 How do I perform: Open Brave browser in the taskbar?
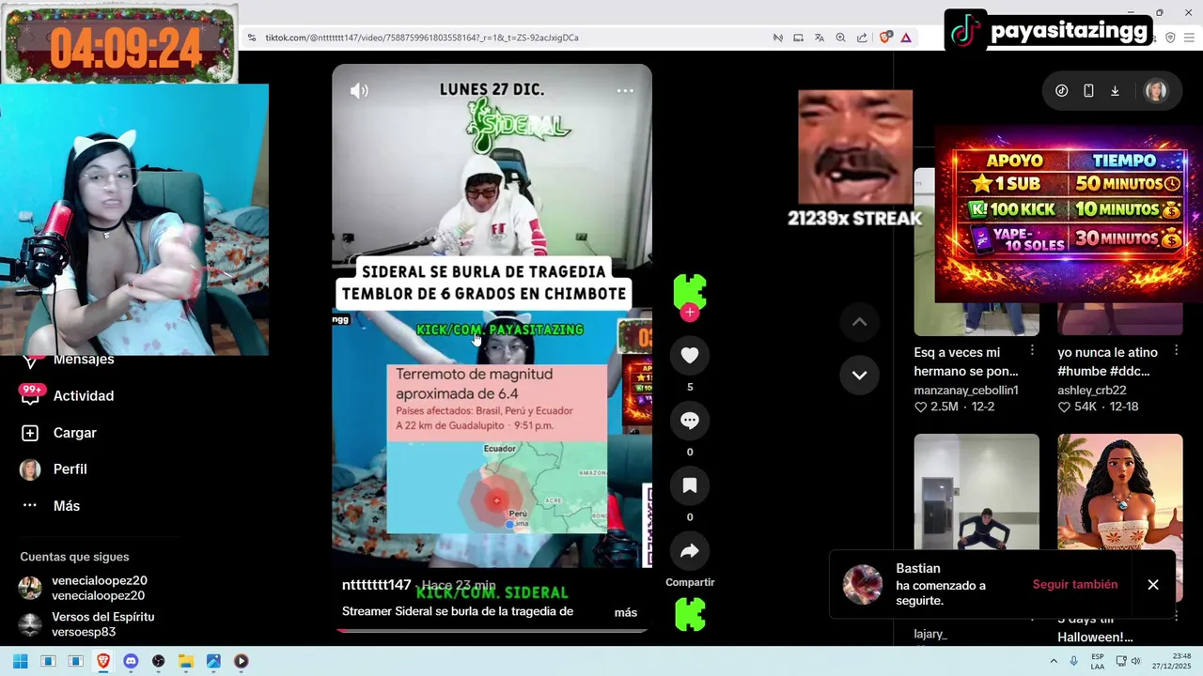coord(103,661)
